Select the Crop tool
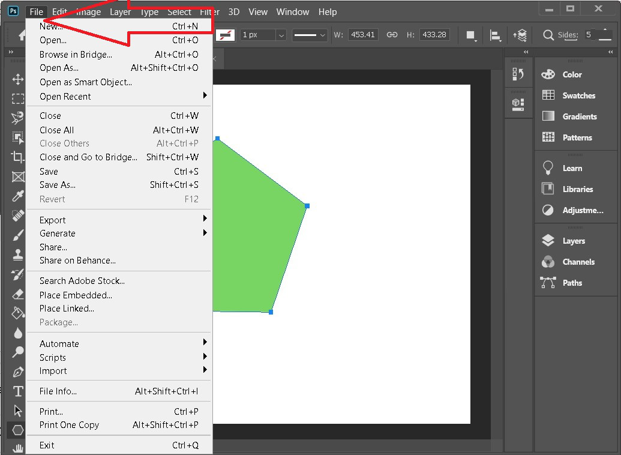This screenshot has height=455, width=621. coord(18,157)
